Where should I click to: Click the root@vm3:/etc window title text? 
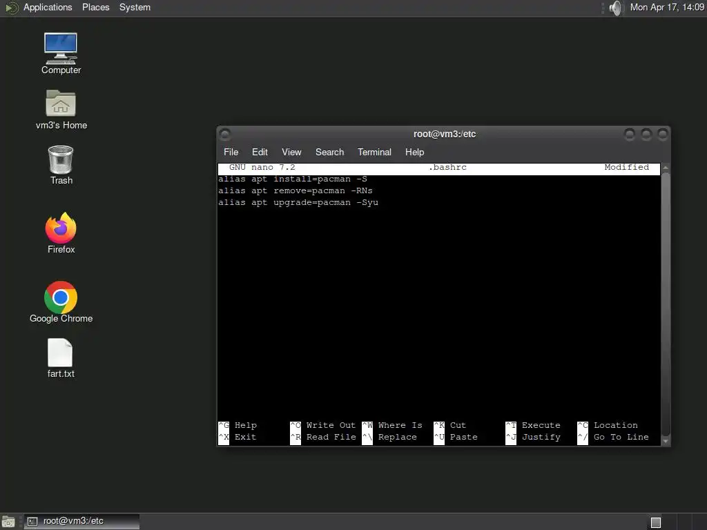pos(445,135)
